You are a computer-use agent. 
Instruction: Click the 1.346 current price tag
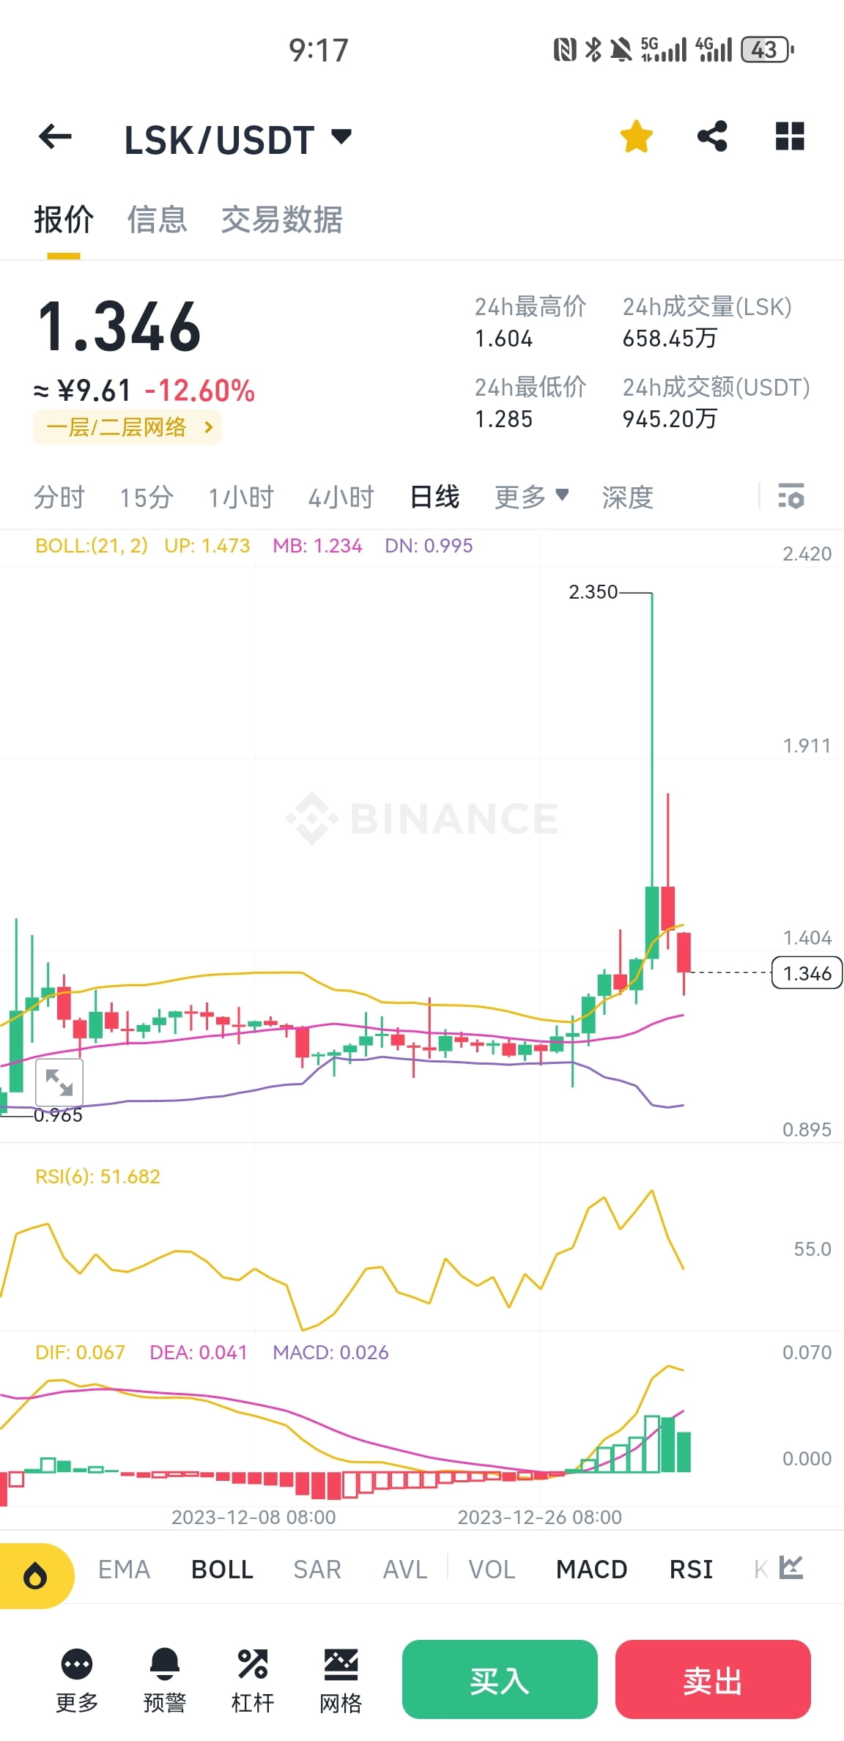(804, 973)
